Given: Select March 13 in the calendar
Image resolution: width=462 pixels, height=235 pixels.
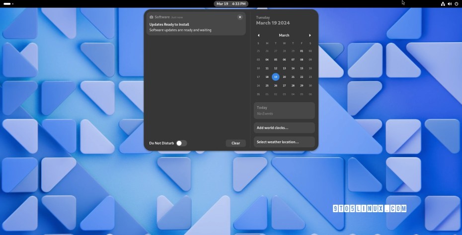Looking at the screenshot, I should click(x=284, y=68).
